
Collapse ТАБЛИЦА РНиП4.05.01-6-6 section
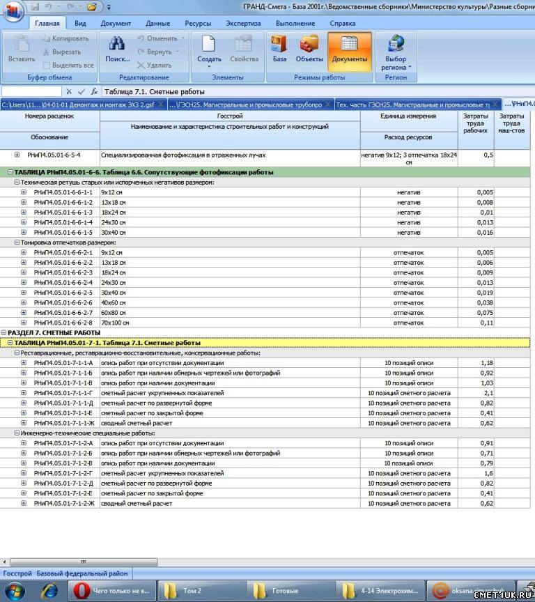click(10, 172)
